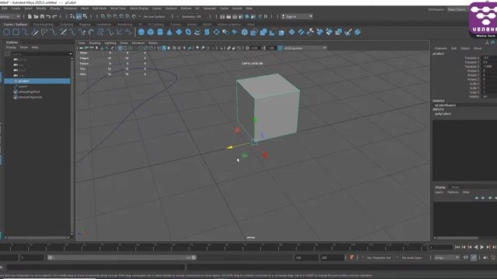This screenshot has width=497, height=279.
Task: Click the new scene icon
Action: pyautogui.click(x=30, y=16)
